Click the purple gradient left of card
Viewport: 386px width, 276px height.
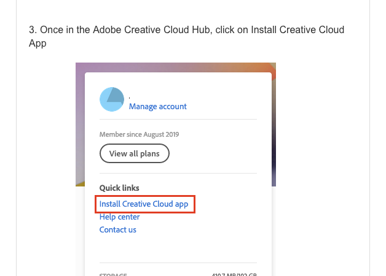point(80,123)
